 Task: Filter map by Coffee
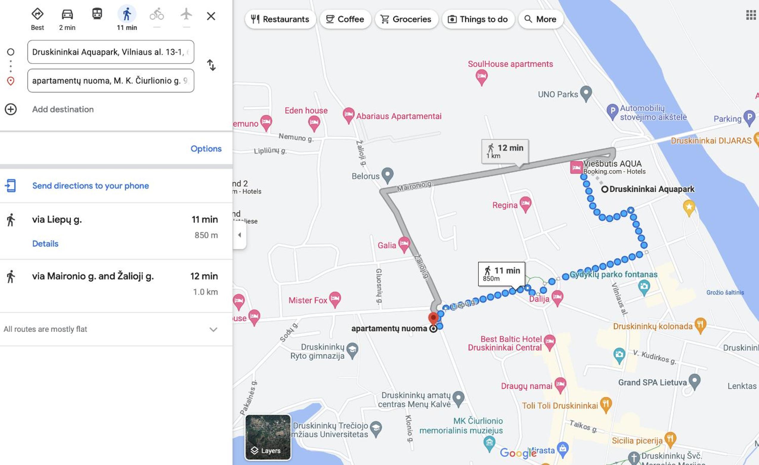(x=345, y=19)
